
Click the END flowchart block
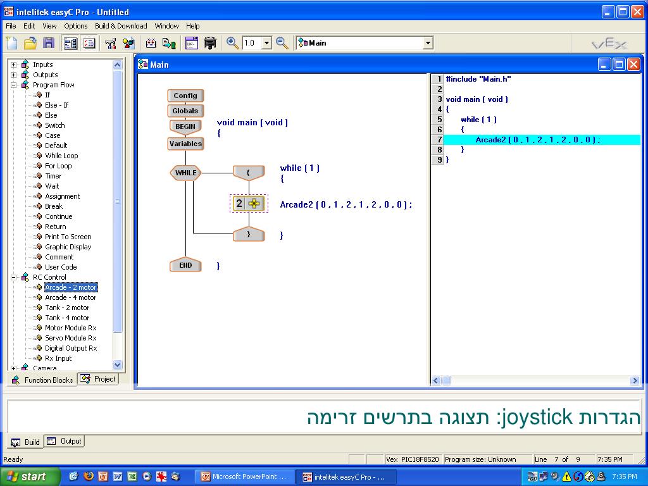tap(185, 265)
